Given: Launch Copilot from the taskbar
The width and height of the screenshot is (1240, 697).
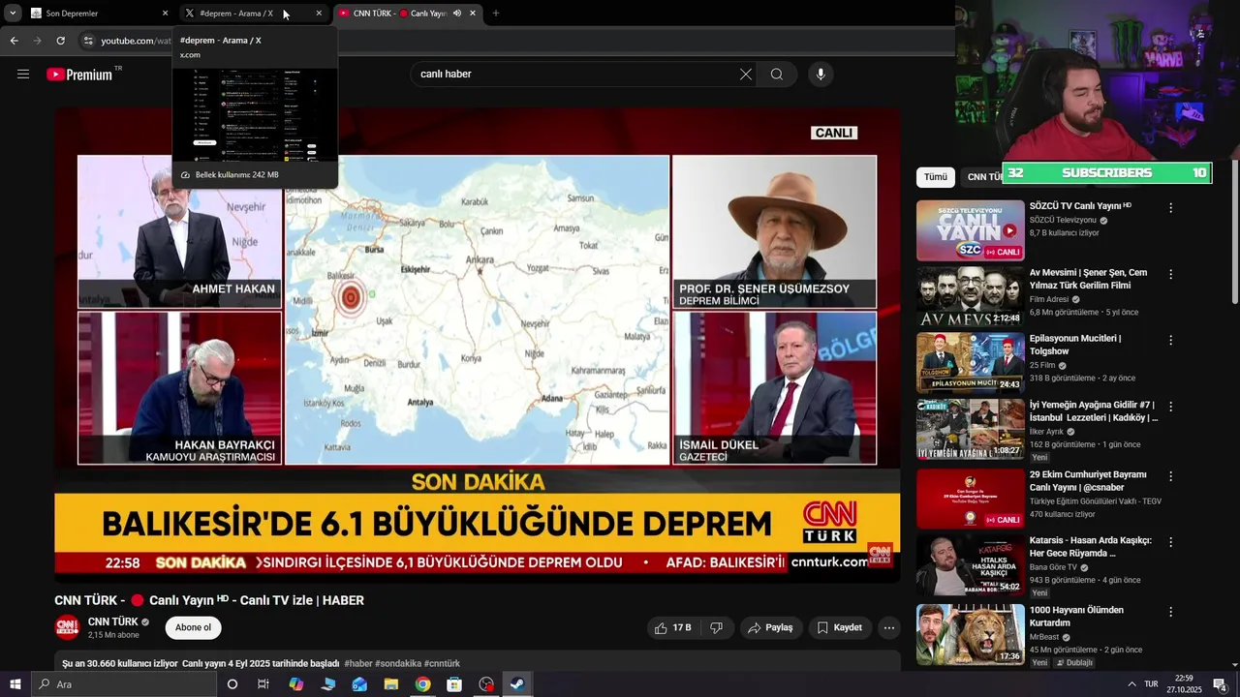Looking at the screenshot, I should point(295,684).
